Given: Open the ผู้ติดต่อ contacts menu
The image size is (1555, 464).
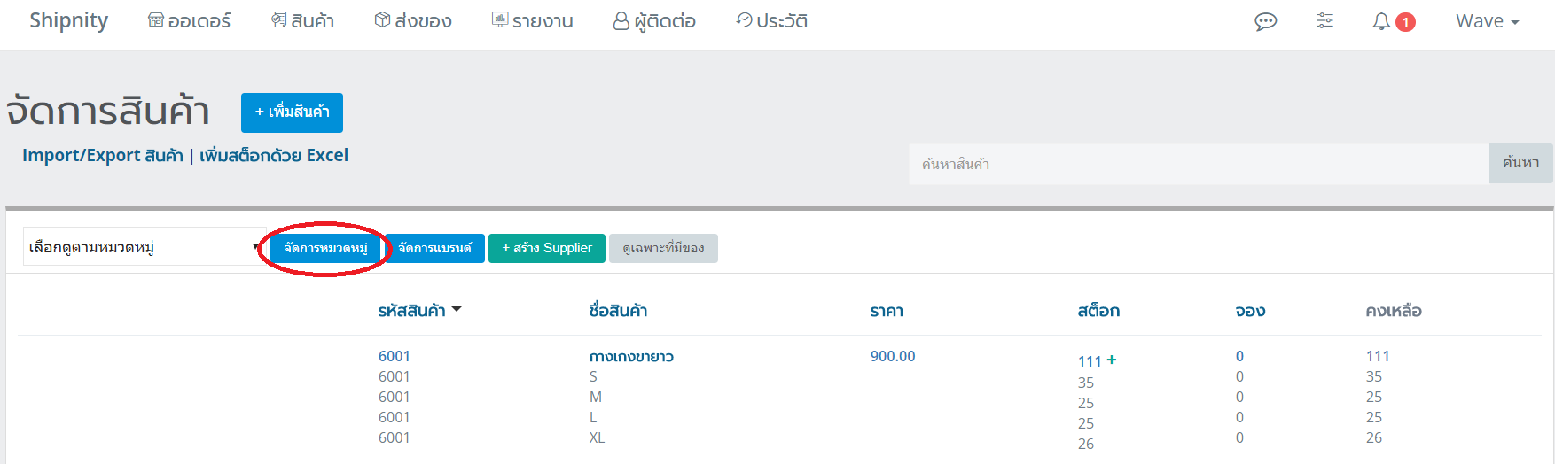Looking at the screenshot, I should click(654, 20).
